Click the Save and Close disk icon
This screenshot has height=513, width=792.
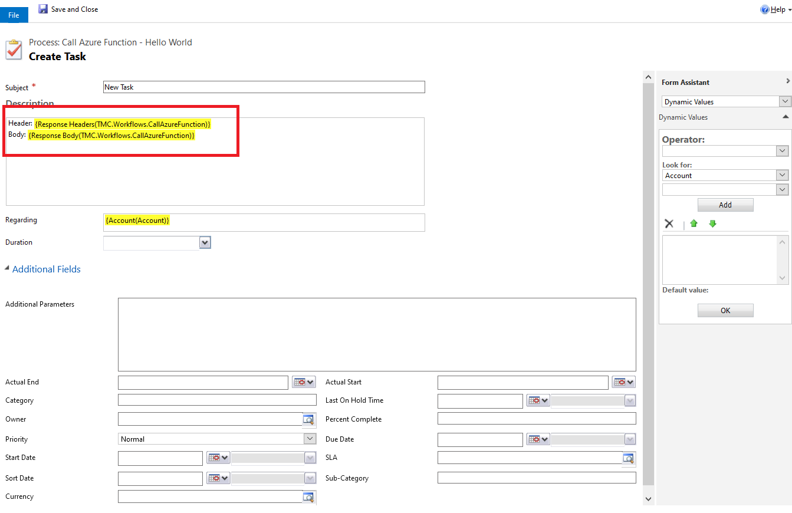(43, 9)
